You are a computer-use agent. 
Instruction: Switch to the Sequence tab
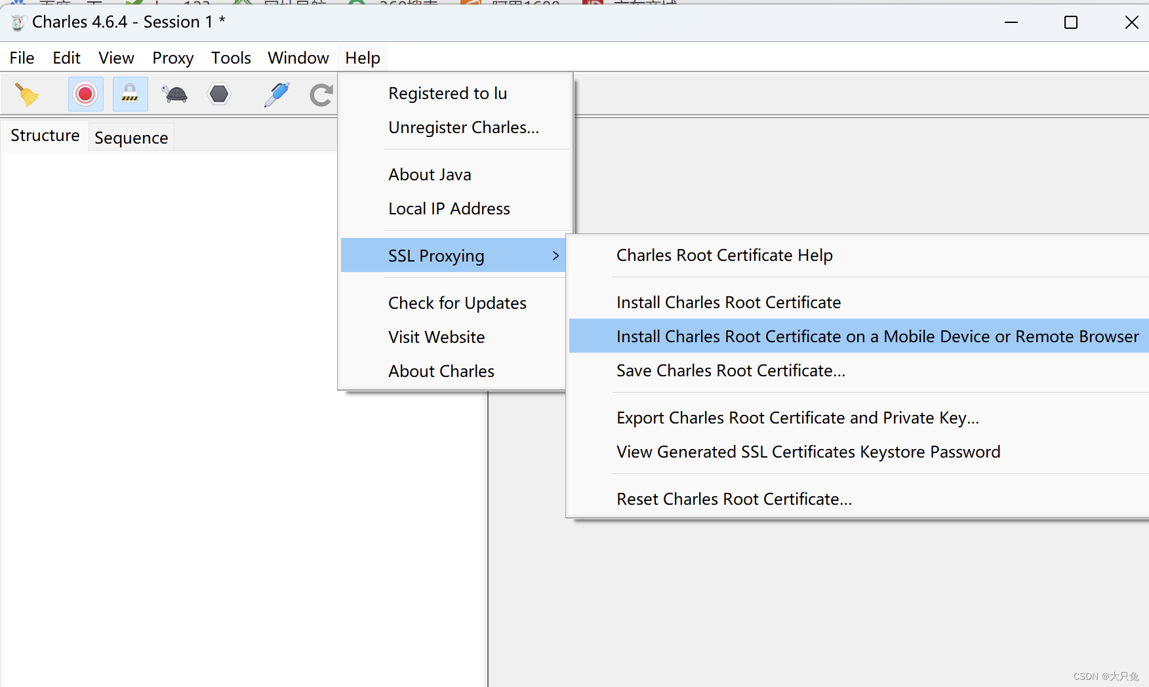pyautogui.click(x=131, y=138)
